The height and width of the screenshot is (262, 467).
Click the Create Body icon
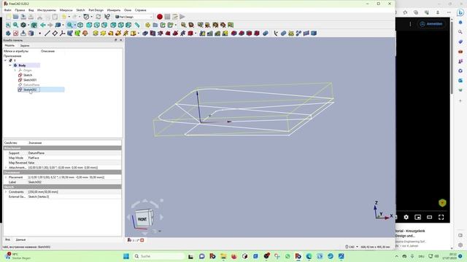pyautogui.click(x=8, y=33)
